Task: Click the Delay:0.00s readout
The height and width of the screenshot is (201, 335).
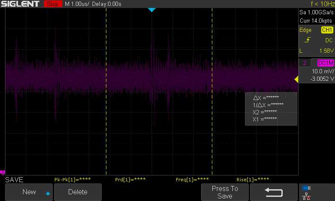Action: click(x=107, y=4)
